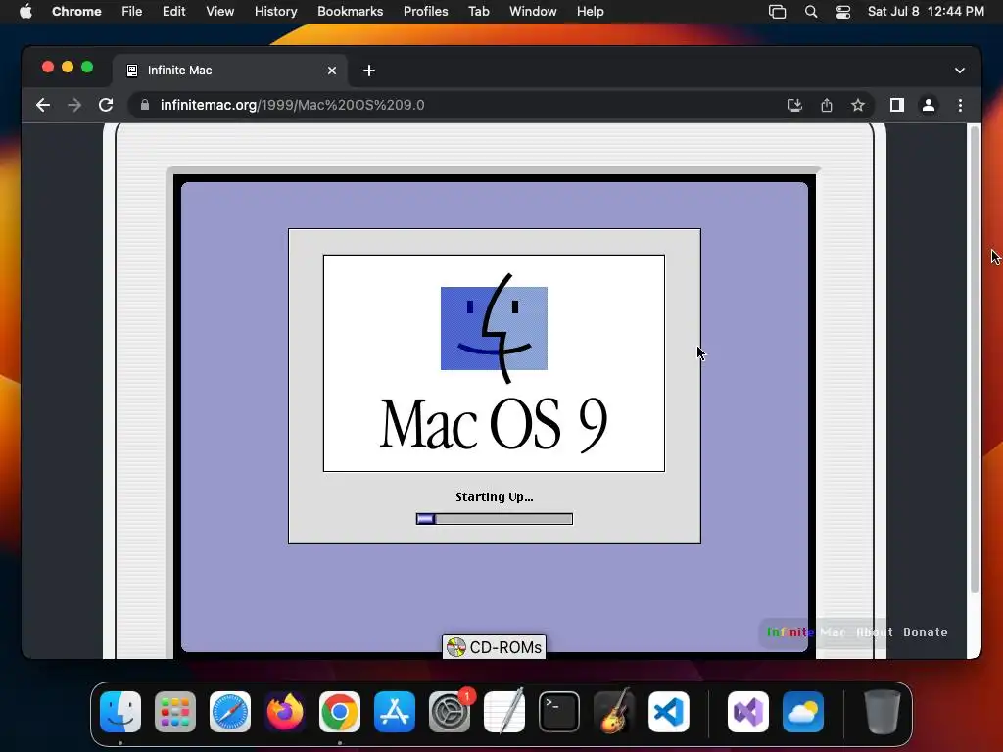Close the Infinite Mac tab
The image size is (1003, 752).
[x=332, y=70]
